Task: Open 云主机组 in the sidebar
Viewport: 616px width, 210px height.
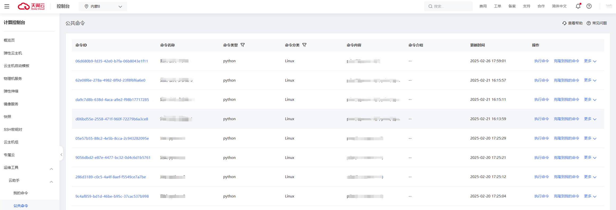Action: click(x=11, y=142)
